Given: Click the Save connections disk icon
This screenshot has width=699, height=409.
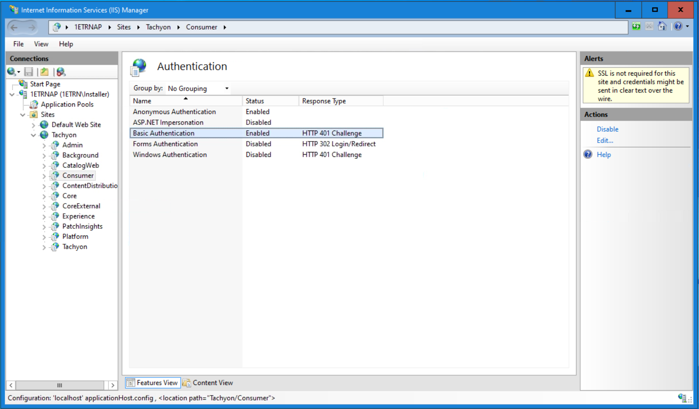Looking at the screenshot, I should [x=29, y=72].
